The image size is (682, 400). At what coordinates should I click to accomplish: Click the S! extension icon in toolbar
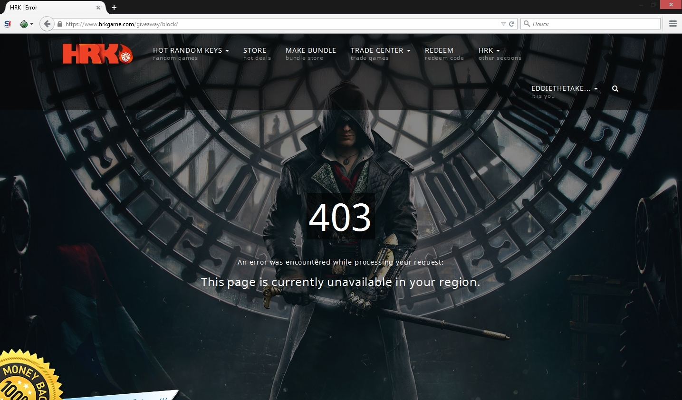tap(8, 24)
